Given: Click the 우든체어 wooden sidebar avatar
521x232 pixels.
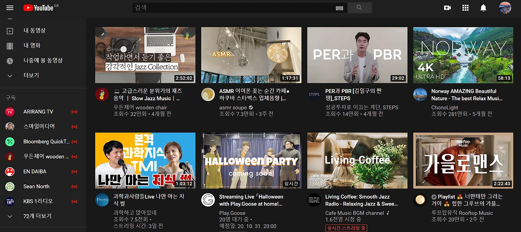Looking at the screenshot, I should click(10, 156).
